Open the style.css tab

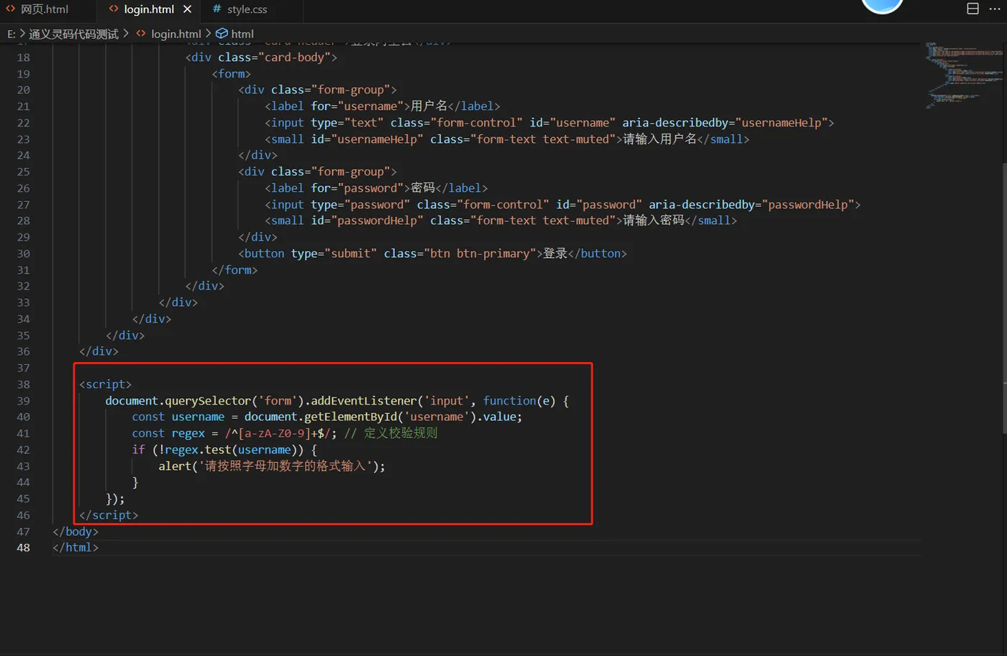247,9
